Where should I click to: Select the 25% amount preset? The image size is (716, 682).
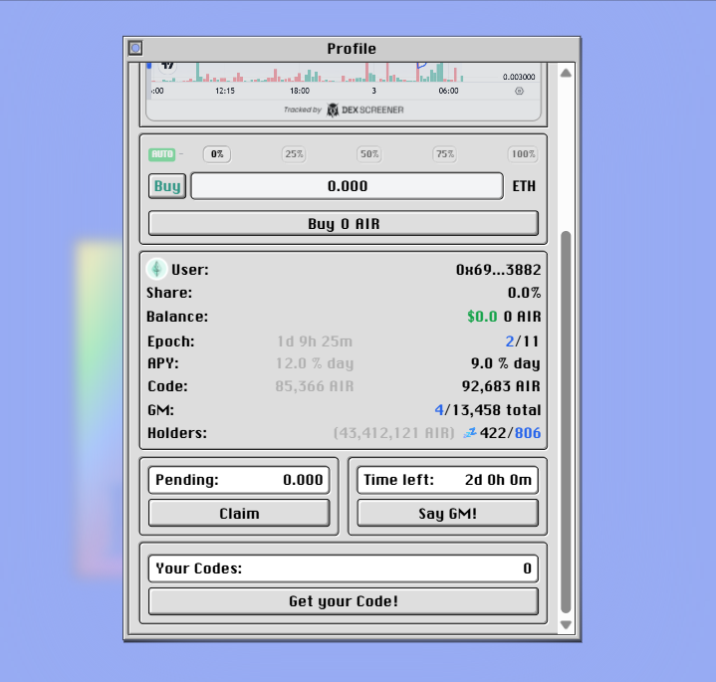(294, 154)
